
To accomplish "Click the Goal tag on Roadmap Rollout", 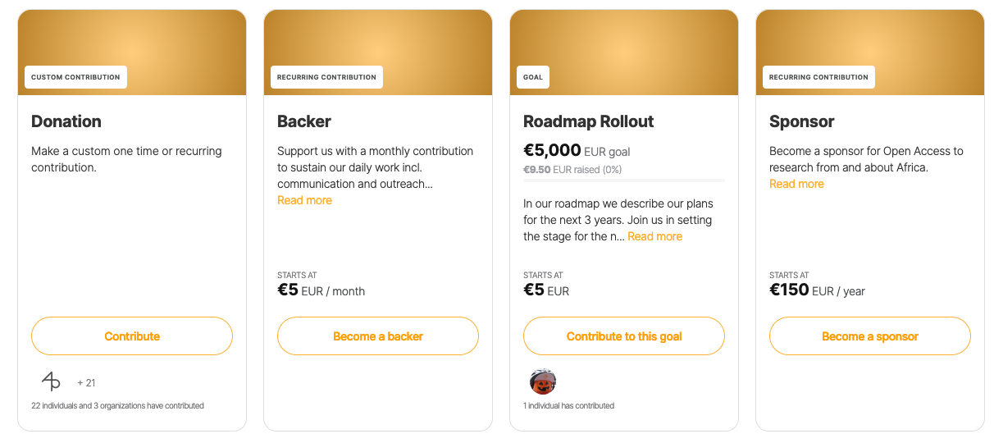I will [x=533, y=77].
